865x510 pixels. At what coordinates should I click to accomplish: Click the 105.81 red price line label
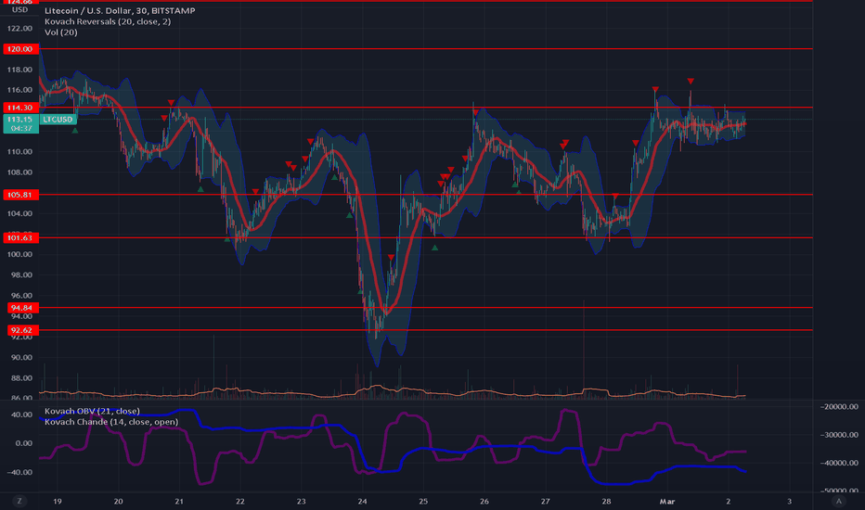click(19, 195)
